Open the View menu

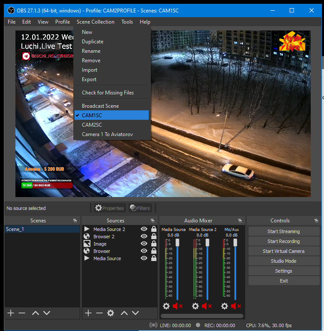tap(43, 22)
